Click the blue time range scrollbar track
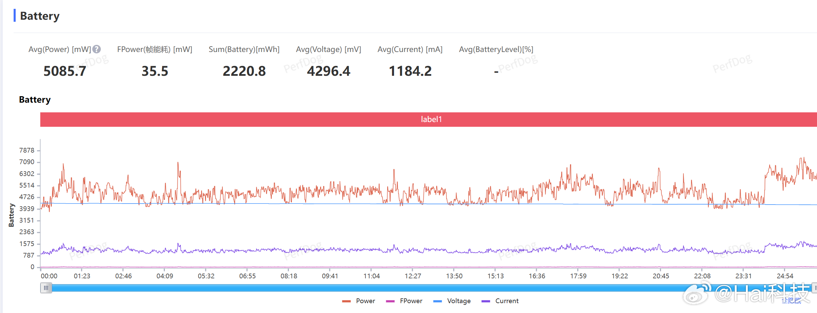 (x=431, y=288)
